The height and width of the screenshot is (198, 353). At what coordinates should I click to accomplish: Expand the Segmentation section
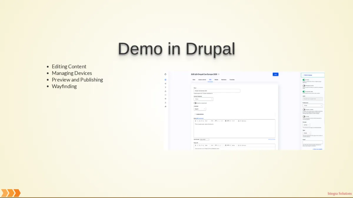click(200, 114)
